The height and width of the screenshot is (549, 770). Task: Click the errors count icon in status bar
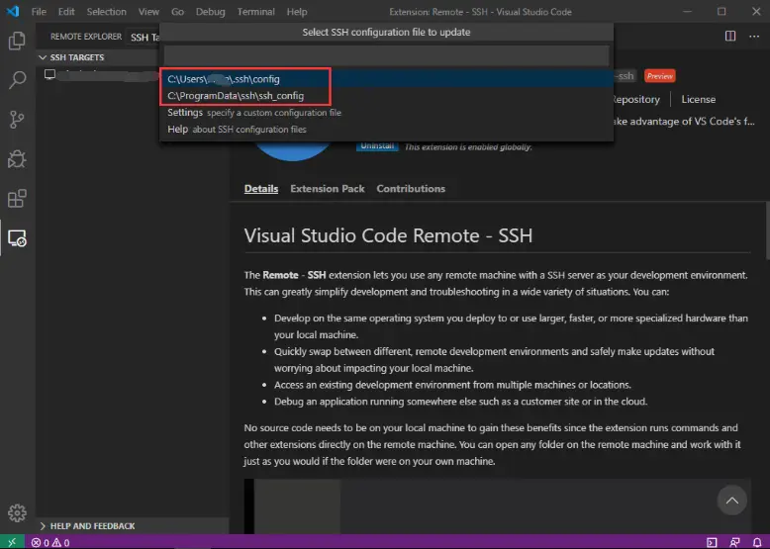click(x=41, y=543)
